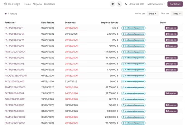Screen dimensions: 187x125
Task: Open the shopping cart icon
Action: point(112,4)
